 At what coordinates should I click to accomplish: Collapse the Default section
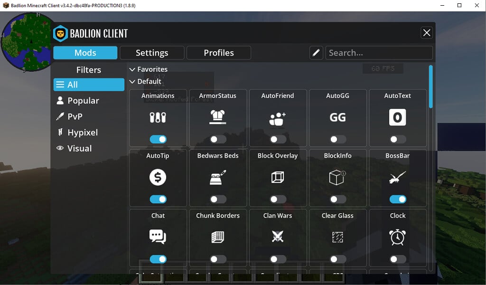145,81
